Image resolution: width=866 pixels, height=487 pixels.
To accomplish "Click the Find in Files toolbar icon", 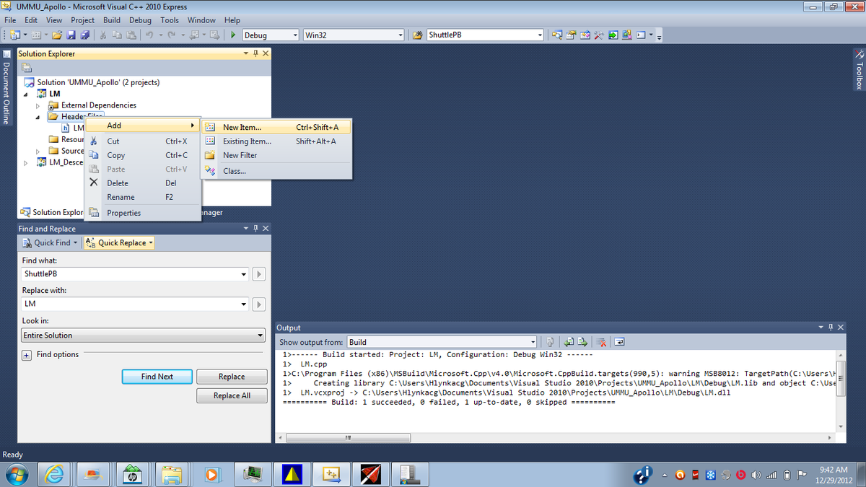I will click(417, 35).
